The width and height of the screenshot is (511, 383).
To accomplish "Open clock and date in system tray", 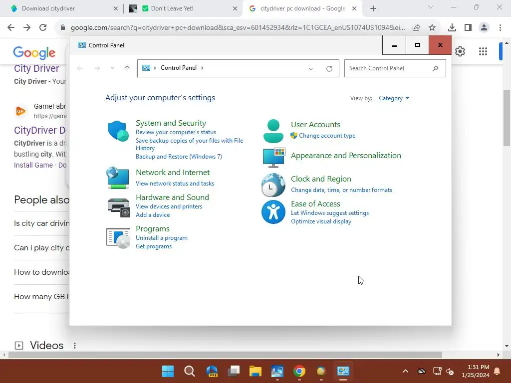I will click(x=476, y=371).
